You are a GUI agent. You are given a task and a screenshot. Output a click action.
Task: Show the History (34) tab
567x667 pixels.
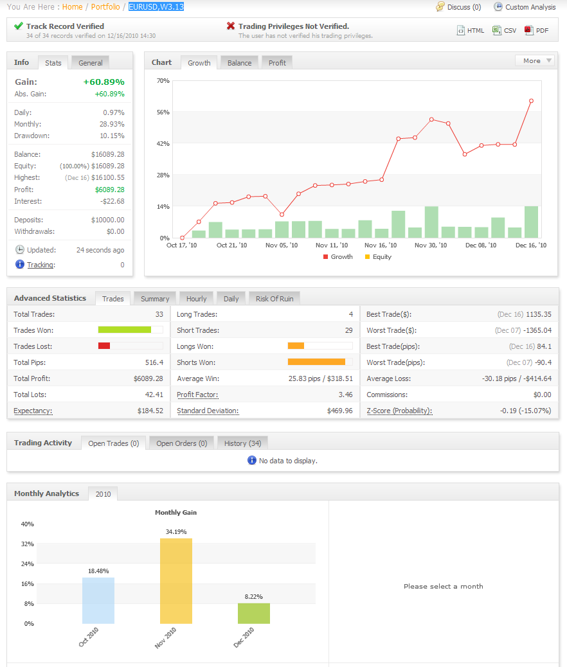(242, 443)
